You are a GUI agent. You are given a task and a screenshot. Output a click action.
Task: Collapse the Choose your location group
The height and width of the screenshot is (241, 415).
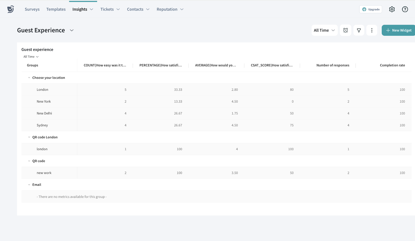tap(29, 78)
